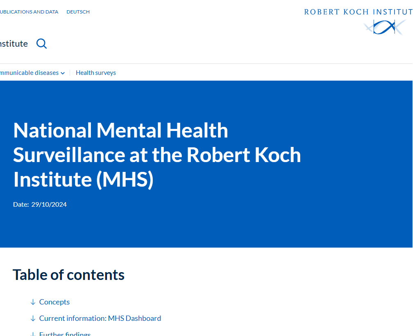Jump to Current information: MHS Dashboard
Viewport: 415px width, 336px height.
[100, 318]
